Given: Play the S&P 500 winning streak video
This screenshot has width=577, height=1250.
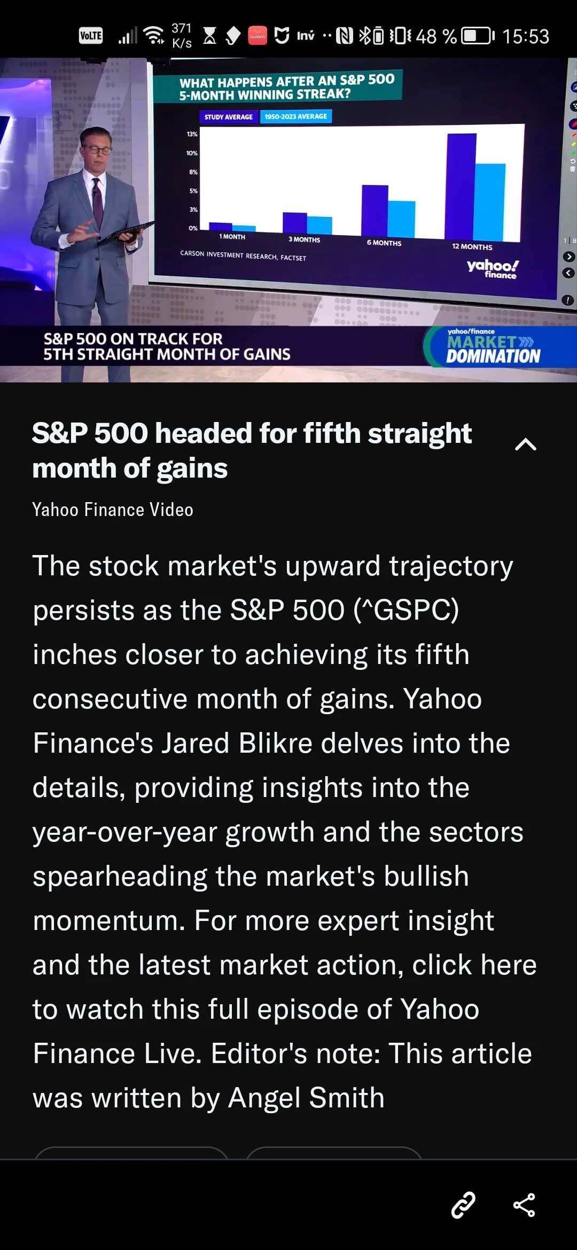Looking at the screenshot, I should pos(288,220).
